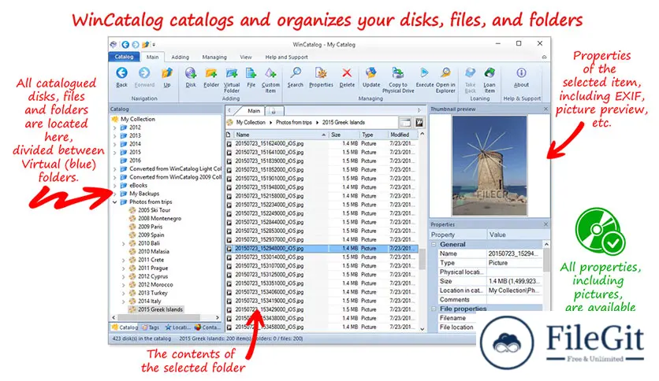Image resolution: width=659 pixels, height=381 pixels.
Task: Open the View ribbon tab
Action: (x=246, y=57)
